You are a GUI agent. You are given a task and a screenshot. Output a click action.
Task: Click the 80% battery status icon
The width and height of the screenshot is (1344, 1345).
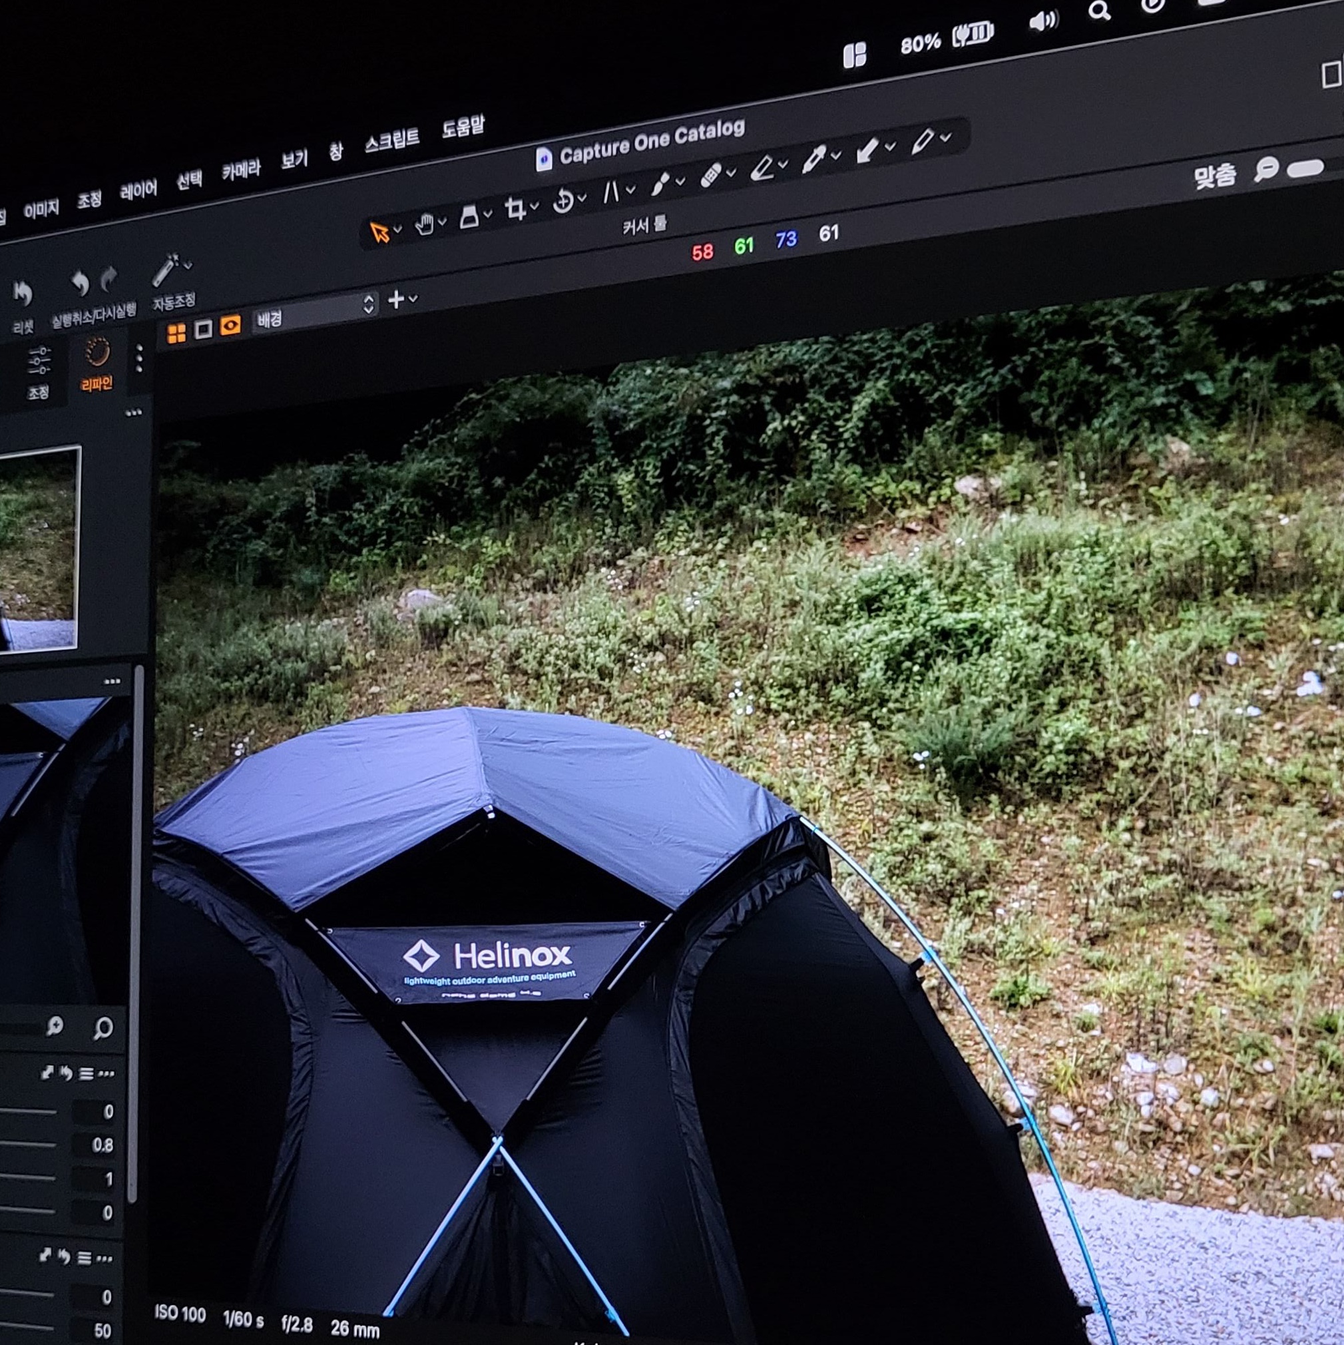tap(973, 33)
